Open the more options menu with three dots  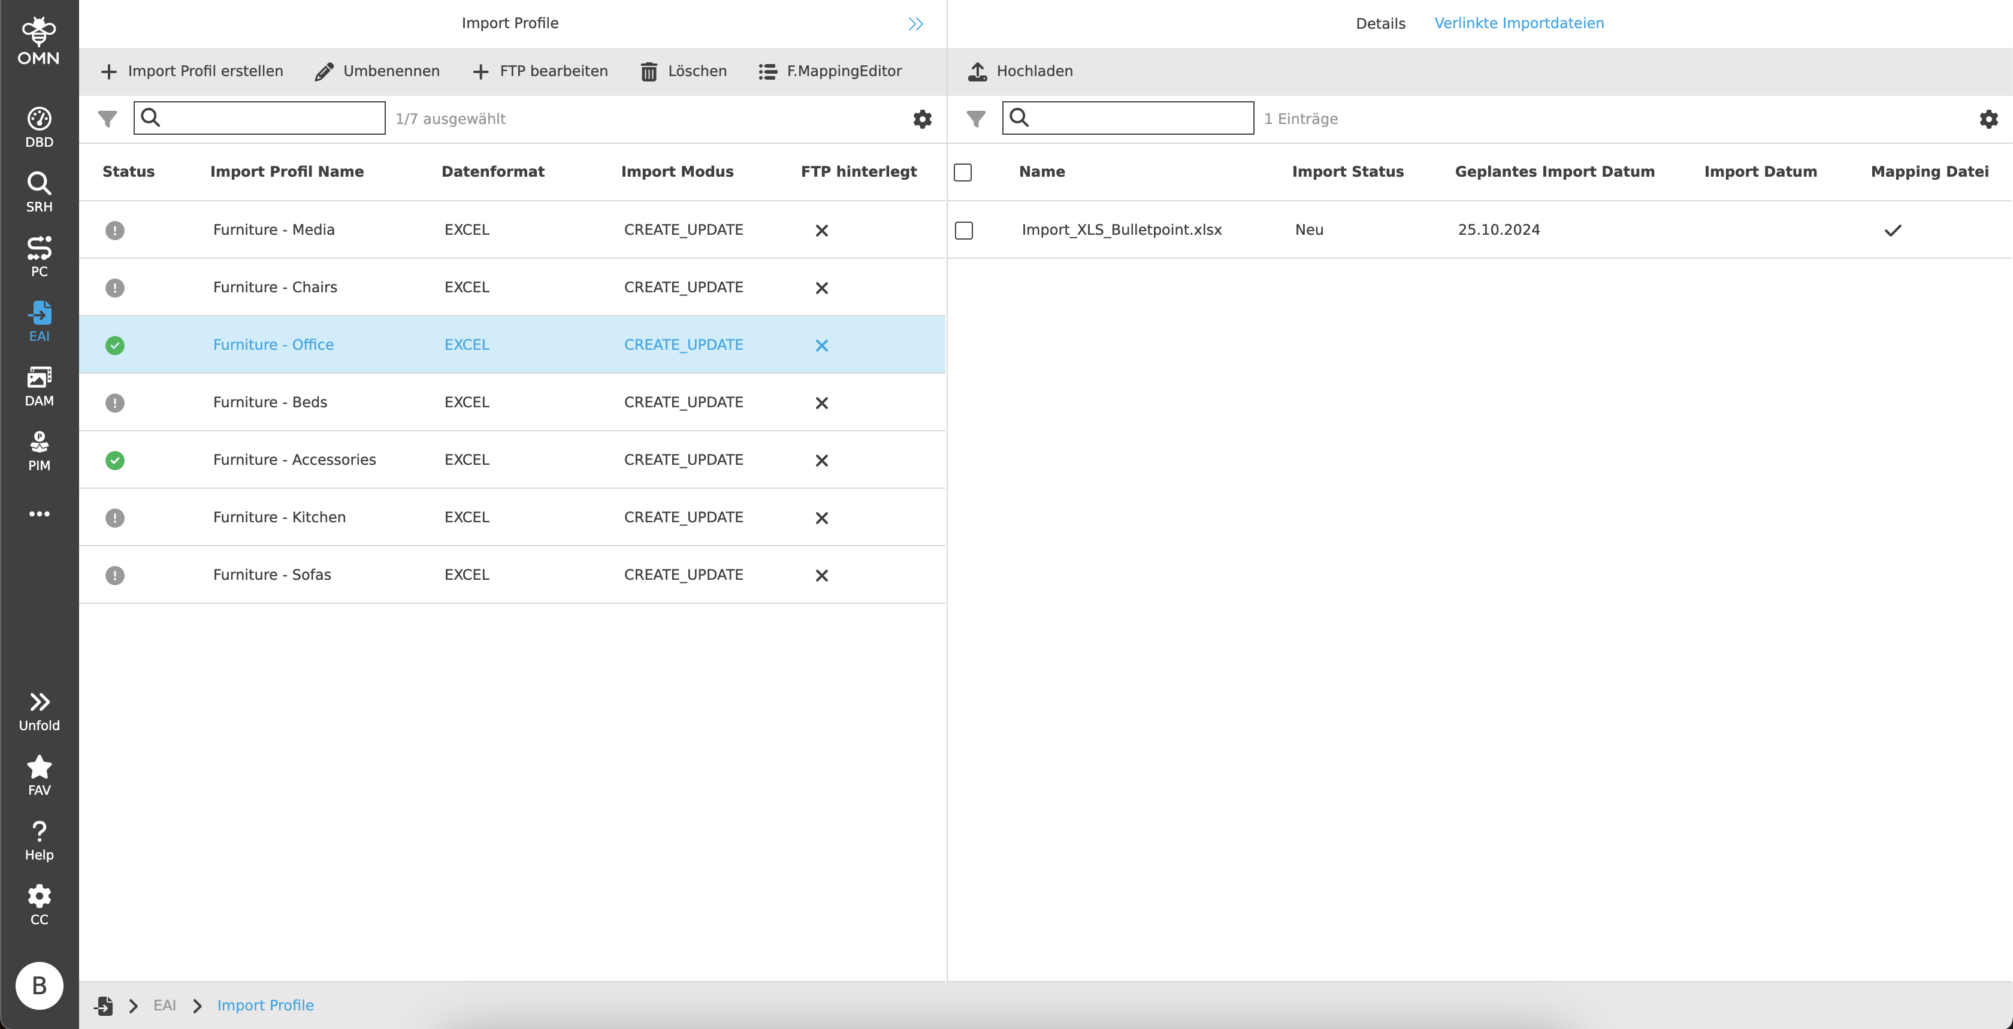click(39, 513)
